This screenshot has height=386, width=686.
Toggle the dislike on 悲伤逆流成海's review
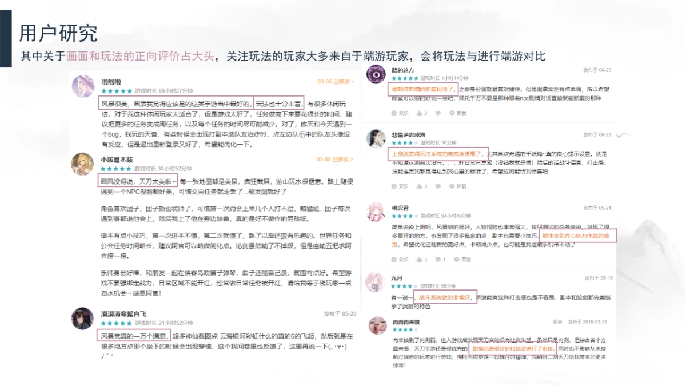tap(438, 186)
